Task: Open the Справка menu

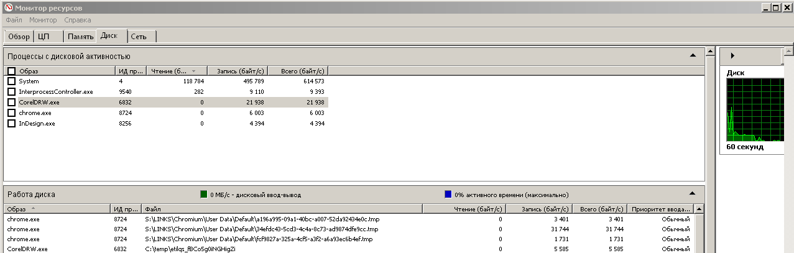Action: point(78,21)
